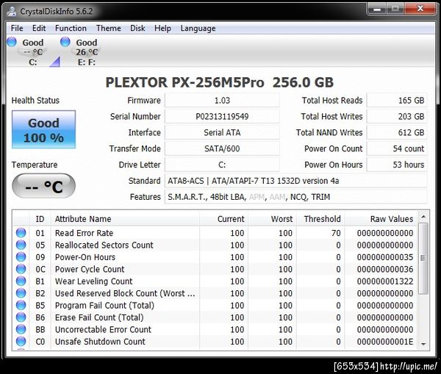Viewport: 441px width, 374px height.
Task: Select the E: F: drive Good status indicator
Action: point(65,42)
